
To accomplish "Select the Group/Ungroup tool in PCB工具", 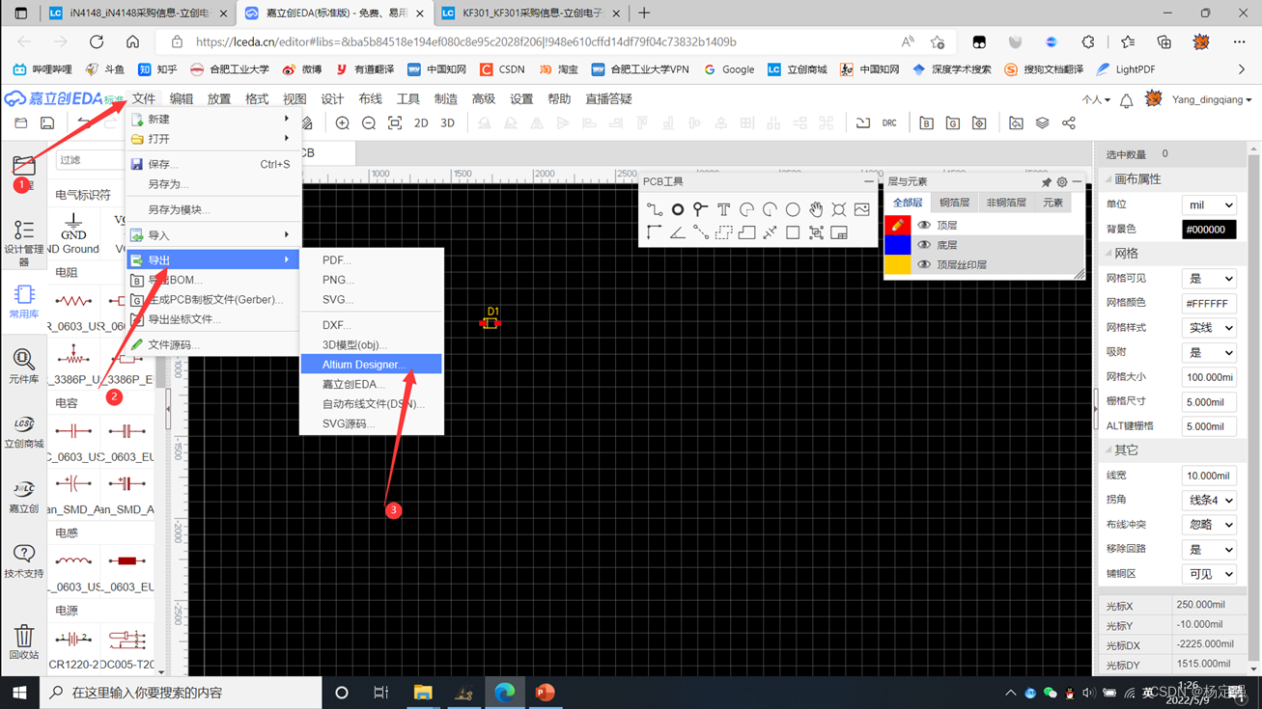I will click(x=816, y=232).
